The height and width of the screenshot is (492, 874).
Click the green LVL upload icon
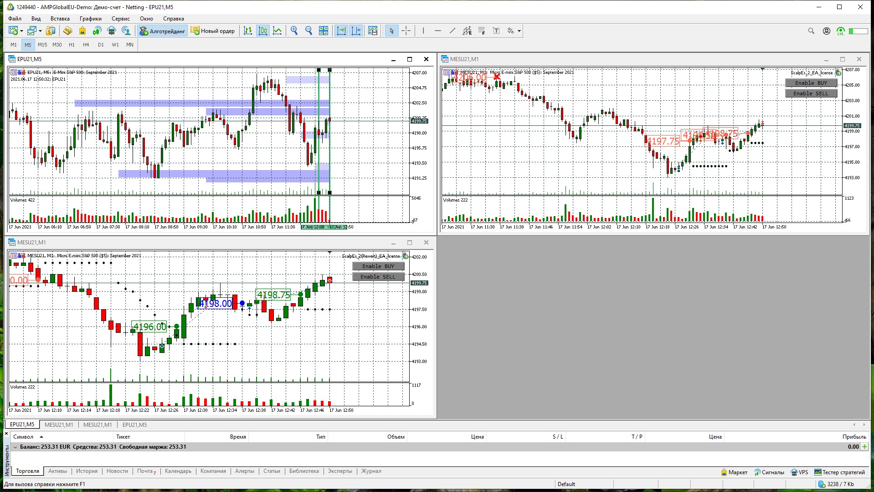(841, 31)
